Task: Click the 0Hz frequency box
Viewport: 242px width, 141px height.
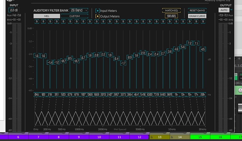Action: click(37, 95)
